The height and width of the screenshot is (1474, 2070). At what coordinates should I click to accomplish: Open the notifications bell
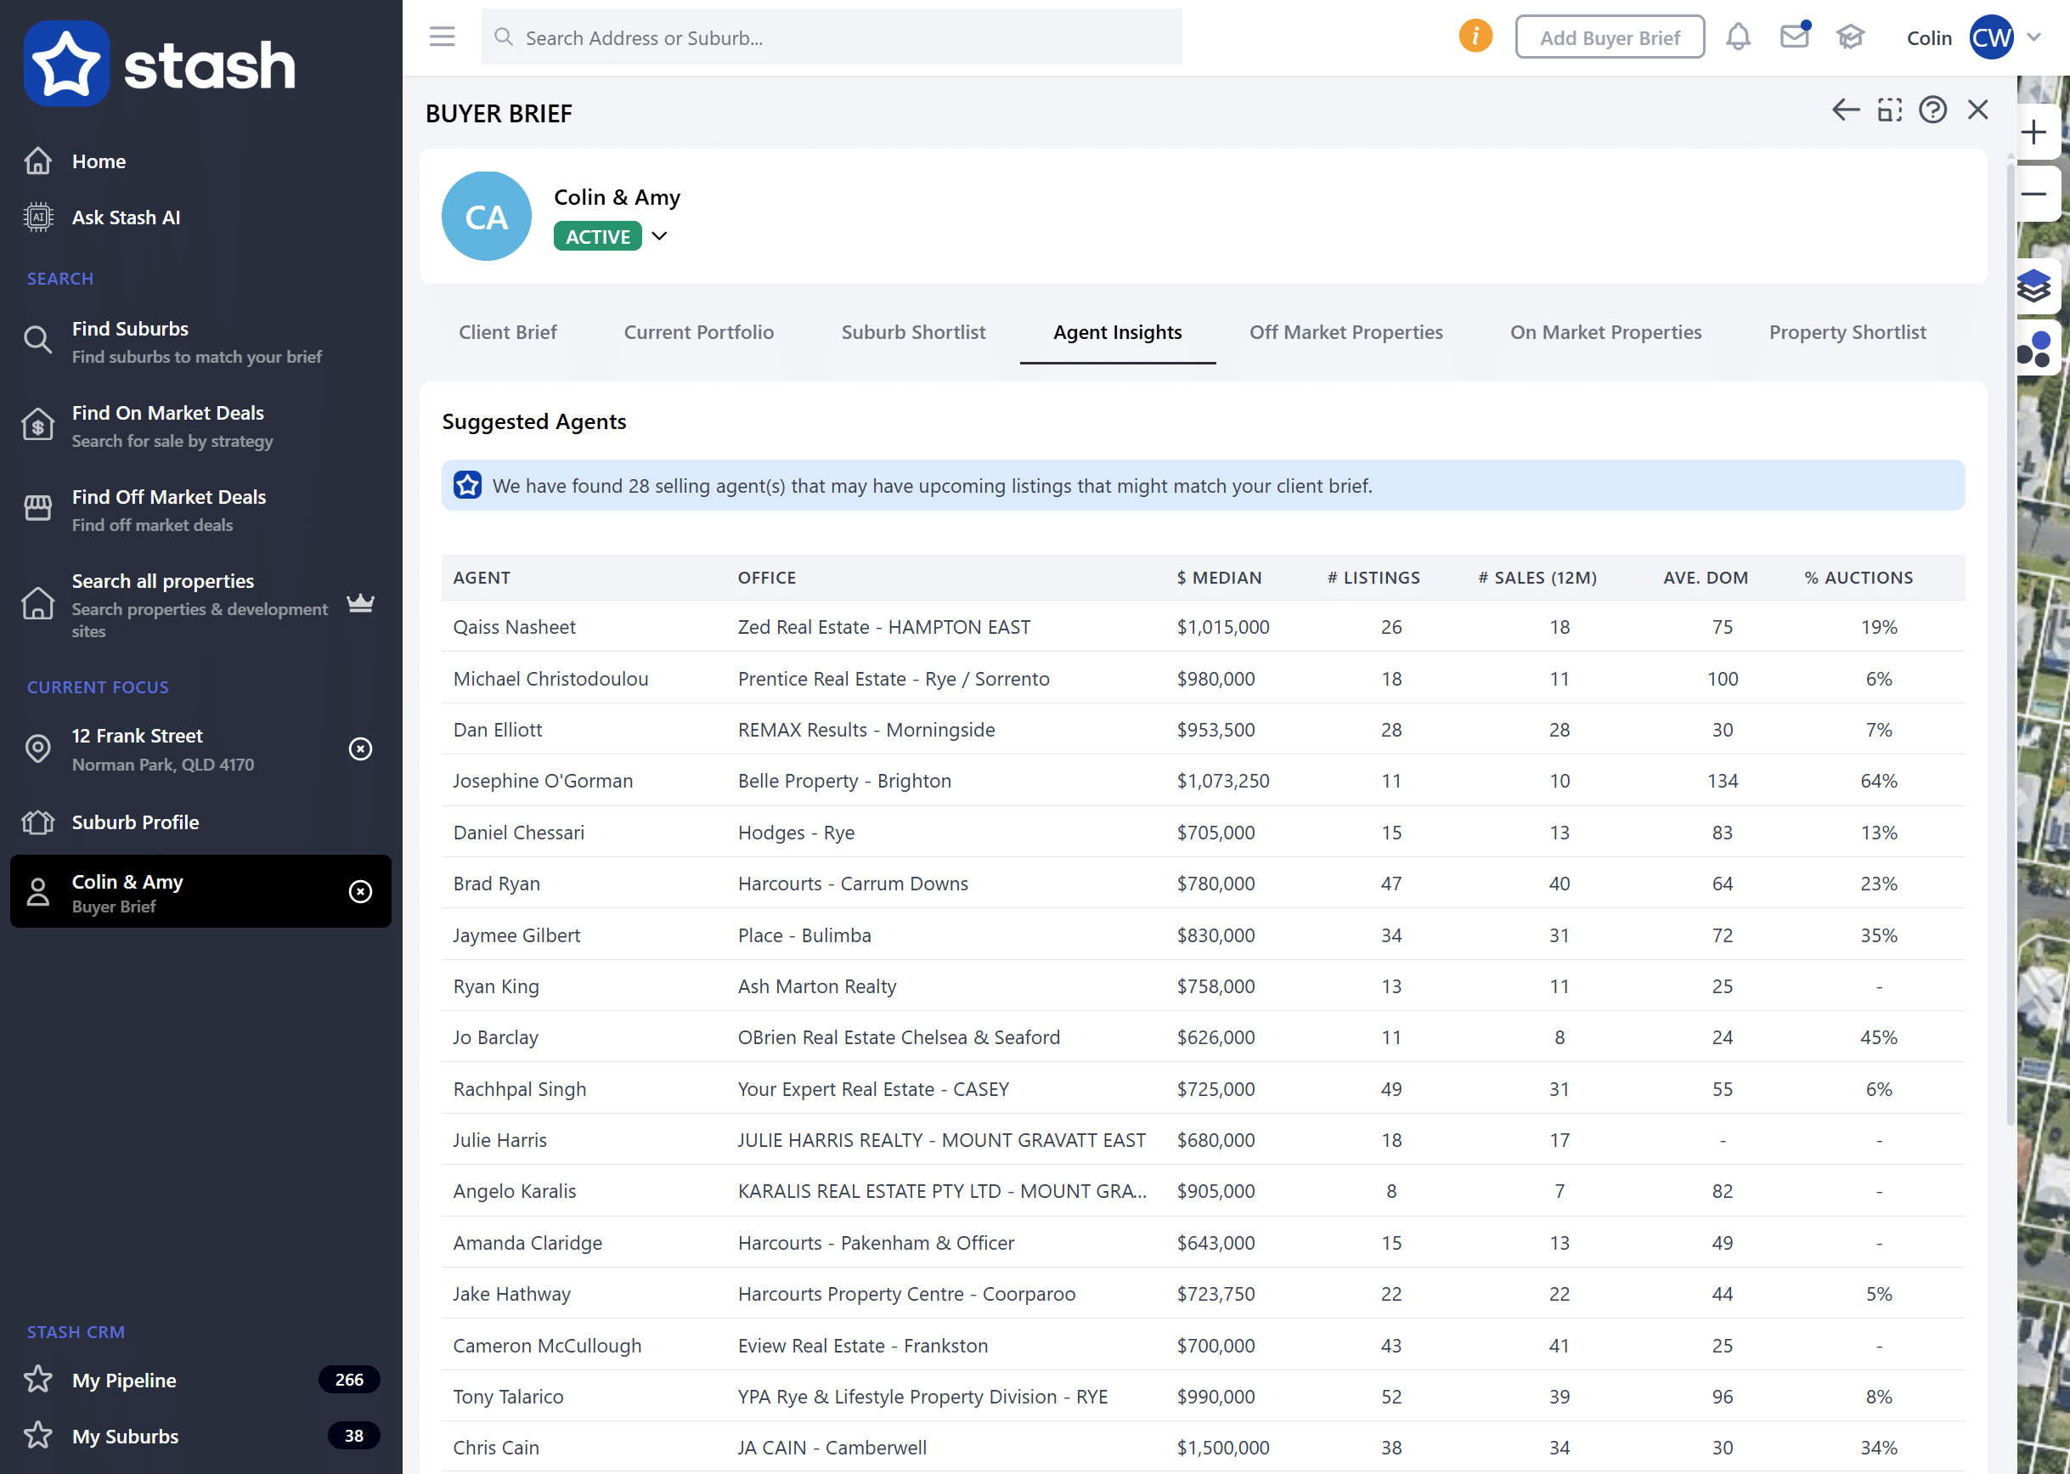tap(1738, 37)
